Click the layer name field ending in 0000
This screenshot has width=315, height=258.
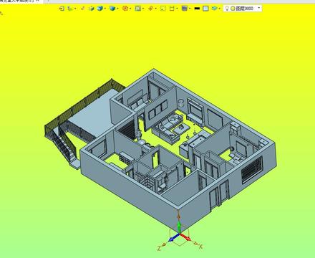[244, 9]
